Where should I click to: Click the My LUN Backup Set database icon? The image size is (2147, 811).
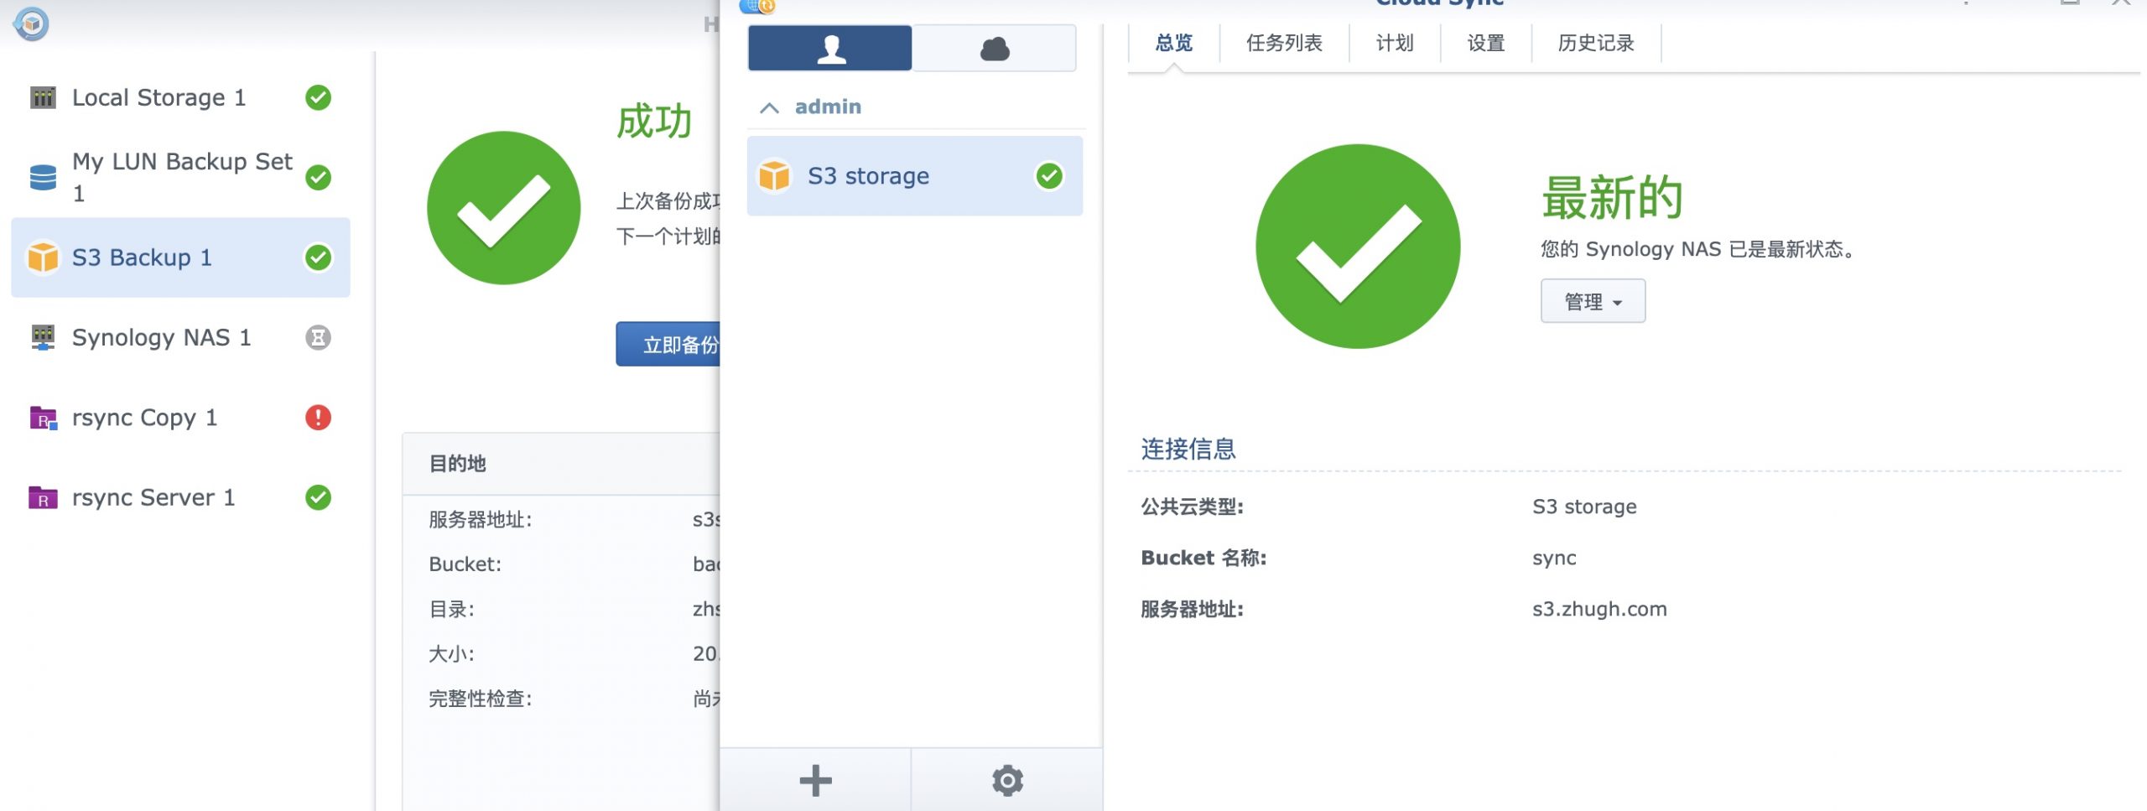tap(43, 178)
